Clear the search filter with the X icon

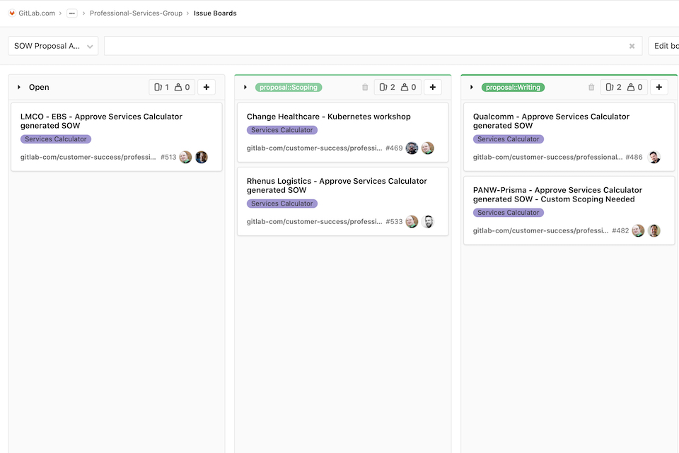pyautogui.click(x=632, y=46)
